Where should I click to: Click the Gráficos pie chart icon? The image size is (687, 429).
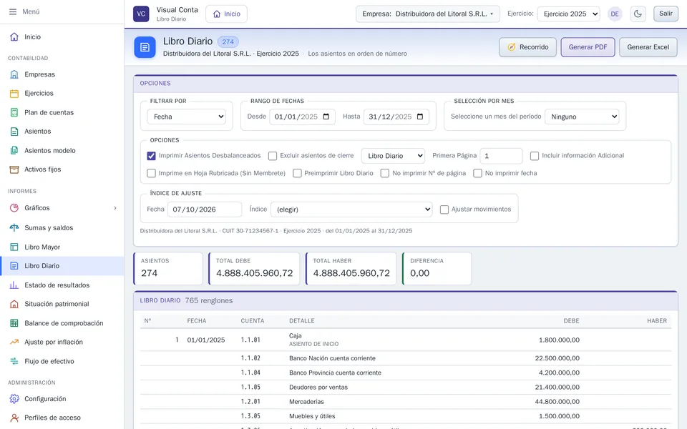[14, 208]
